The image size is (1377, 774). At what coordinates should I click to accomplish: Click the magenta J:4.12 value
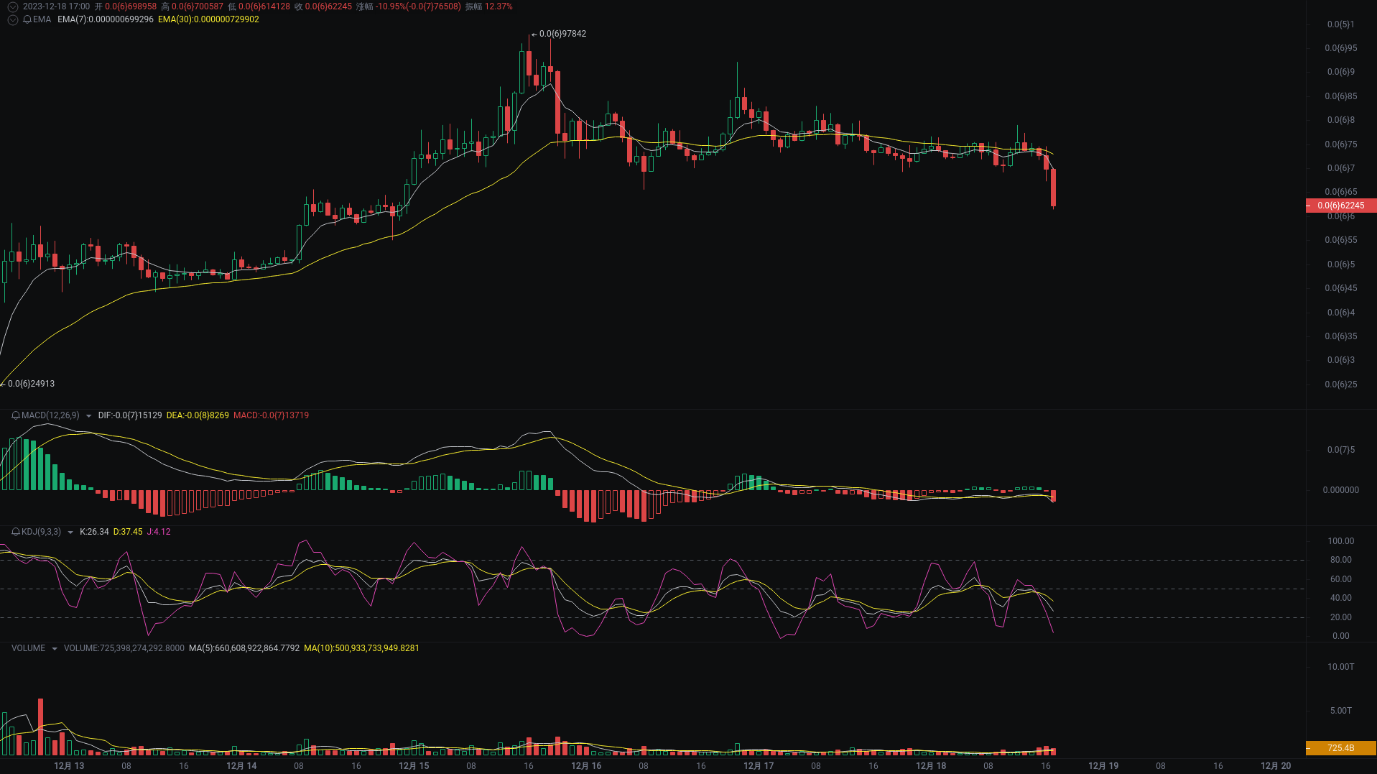(159, 532)
